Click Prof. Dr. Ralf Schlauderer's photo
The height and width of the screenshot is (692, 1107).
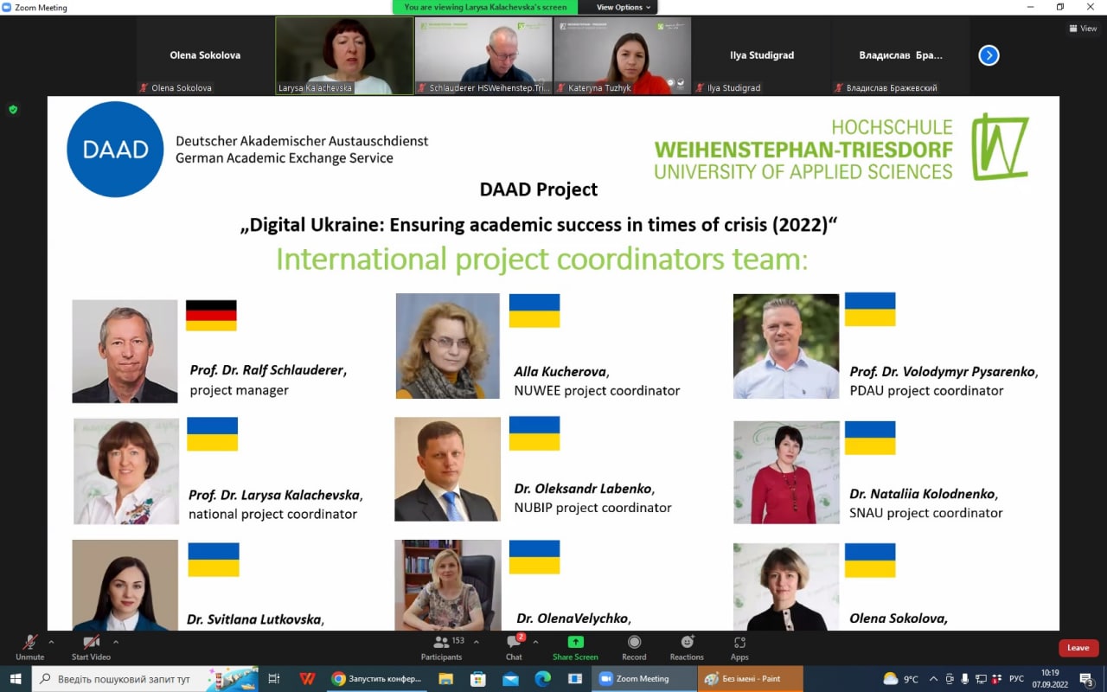(125, 351)
